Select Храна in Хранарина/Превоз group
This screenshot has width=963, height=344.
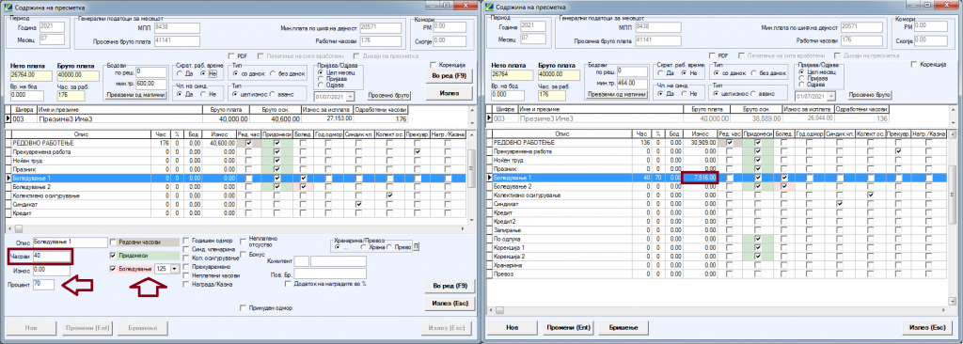[364, 247]
